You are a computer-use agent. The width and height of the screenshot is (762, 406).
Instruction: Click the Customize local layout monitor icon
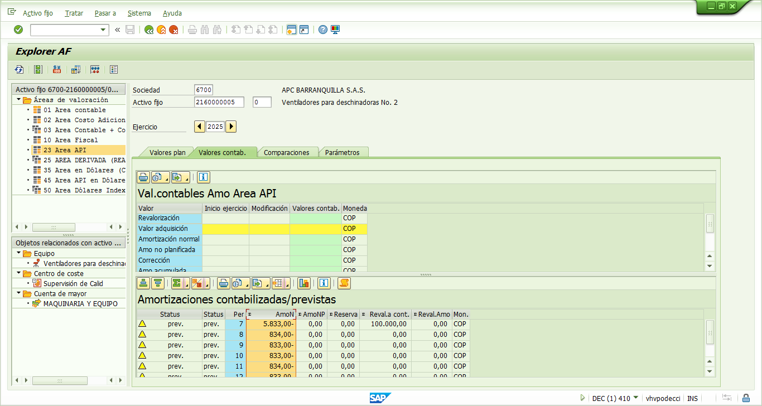pos(335,30)
